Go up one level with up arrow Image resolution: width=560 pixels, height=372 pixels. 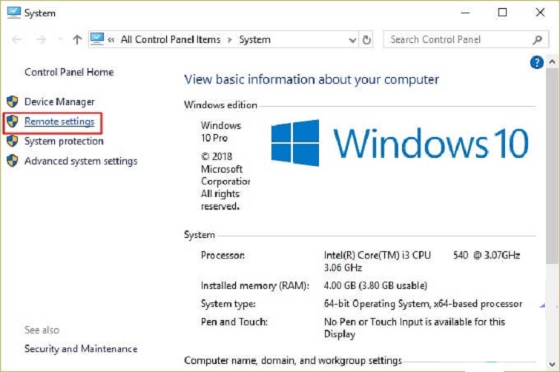coord(77,39)
